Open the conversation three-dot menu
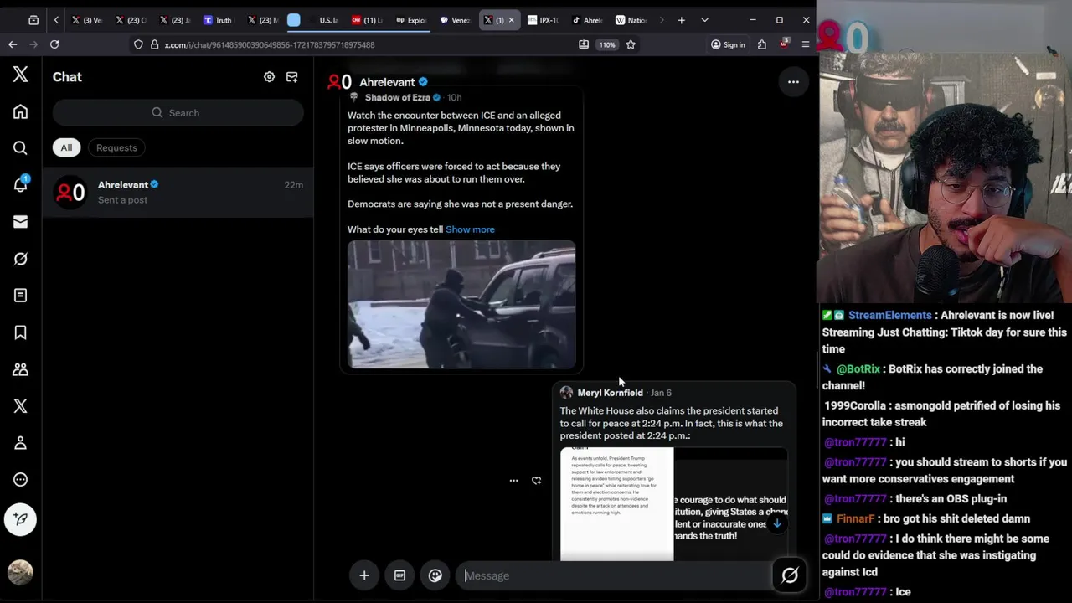 pyautogui.click(x=793, y=82)
